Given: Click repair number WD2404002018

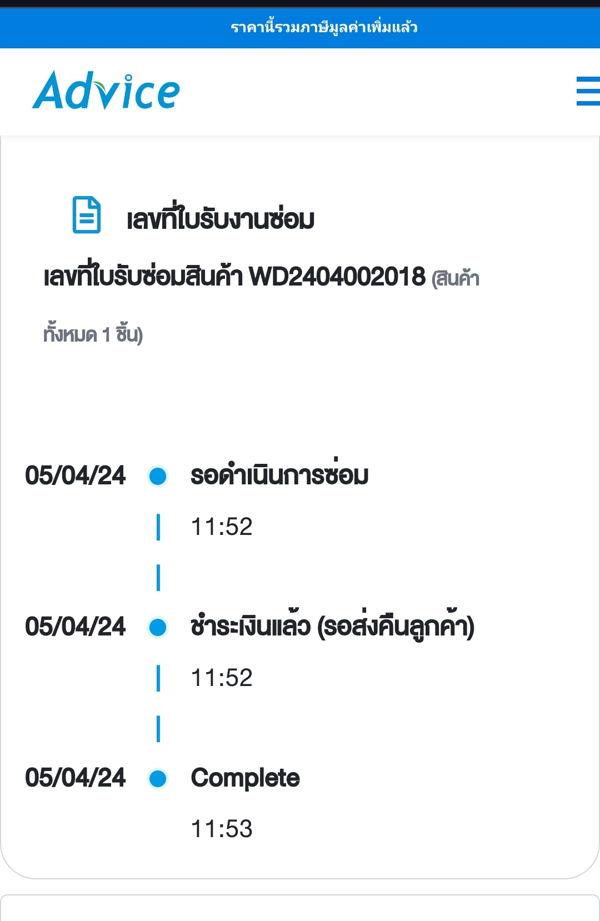Looking at the screenshot, I should [x=337, y=276].
